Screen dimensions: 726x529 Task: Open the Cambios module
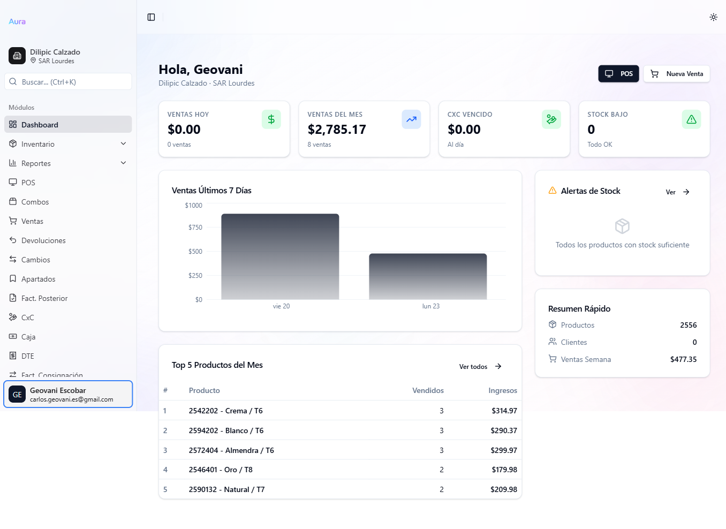point(35,259)
